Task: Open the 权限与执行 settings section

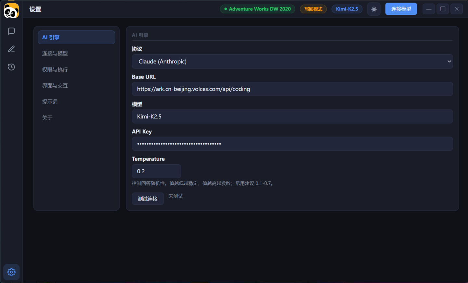Action: 55,69
